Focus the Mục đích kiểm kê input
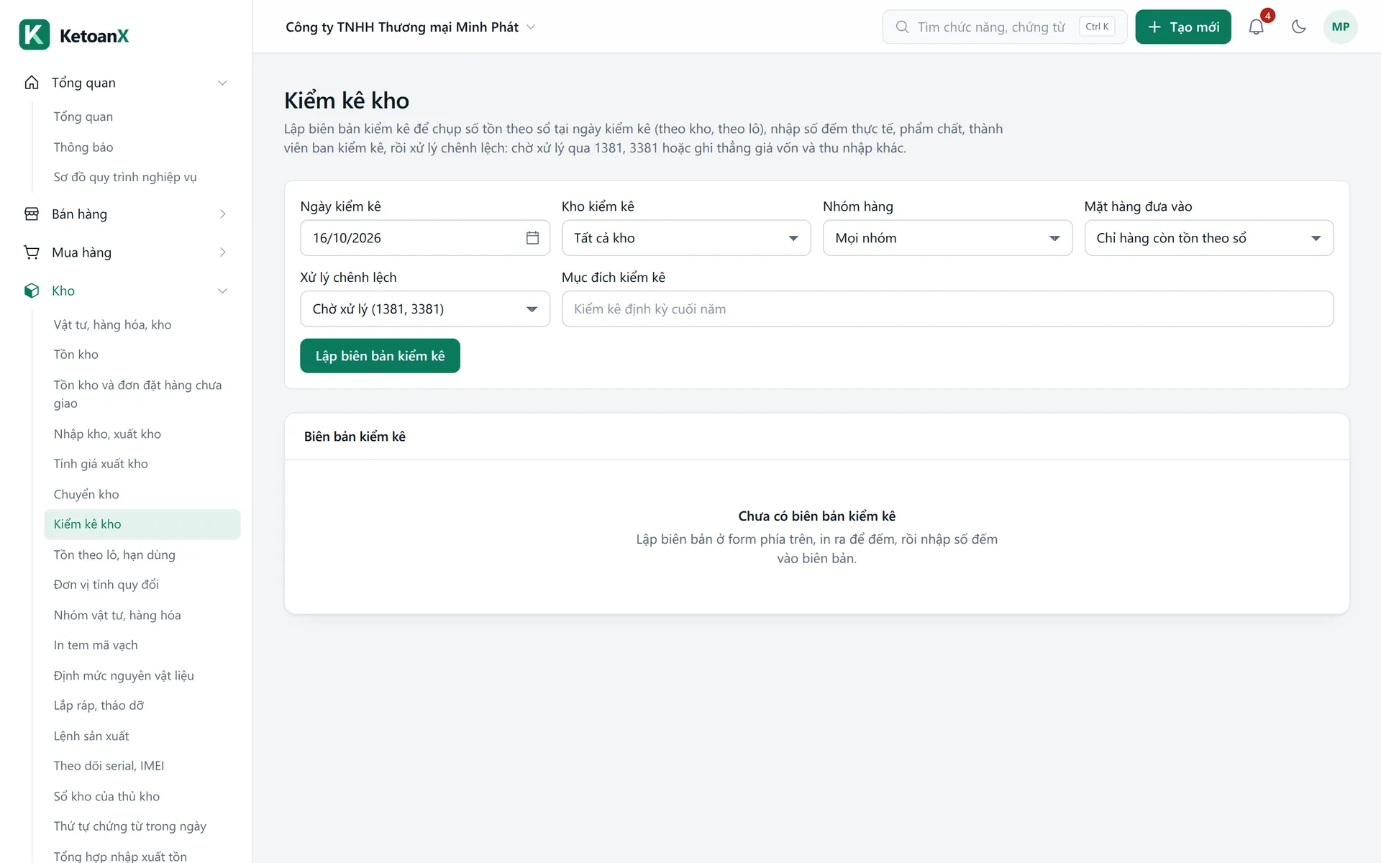The width and height of the screenshot is (1381, 863). (x=947, y=309)
